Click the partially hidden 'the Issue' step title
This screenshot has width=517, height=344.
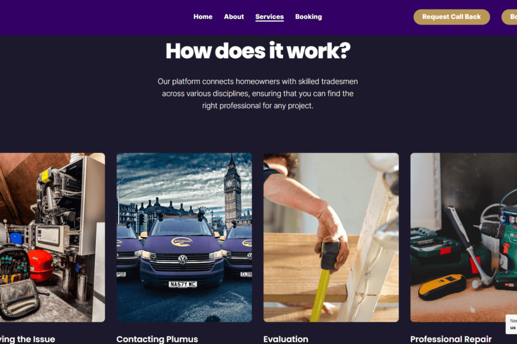pyautogui.click(x=28, y=339)
